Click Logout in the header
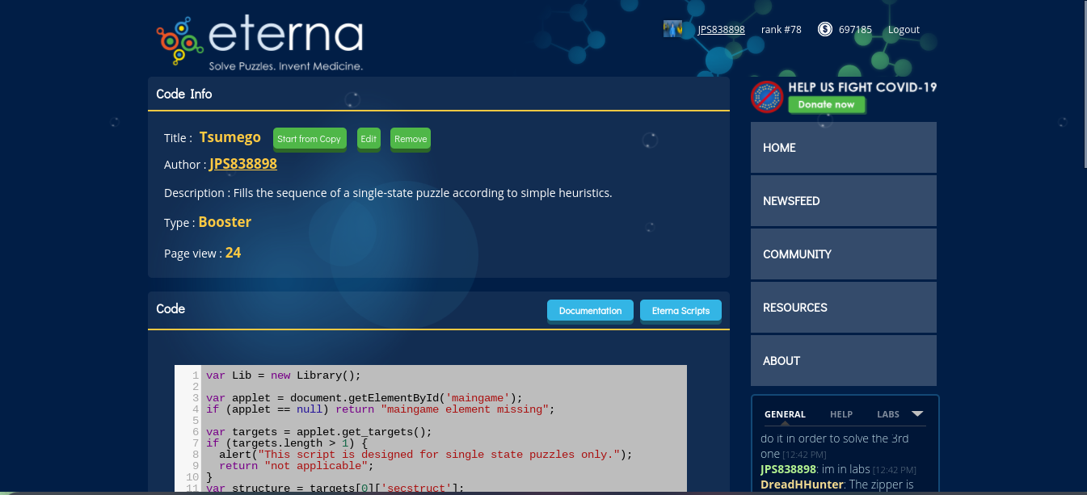Screen dimensions: 1087x495 coord(904,30)
